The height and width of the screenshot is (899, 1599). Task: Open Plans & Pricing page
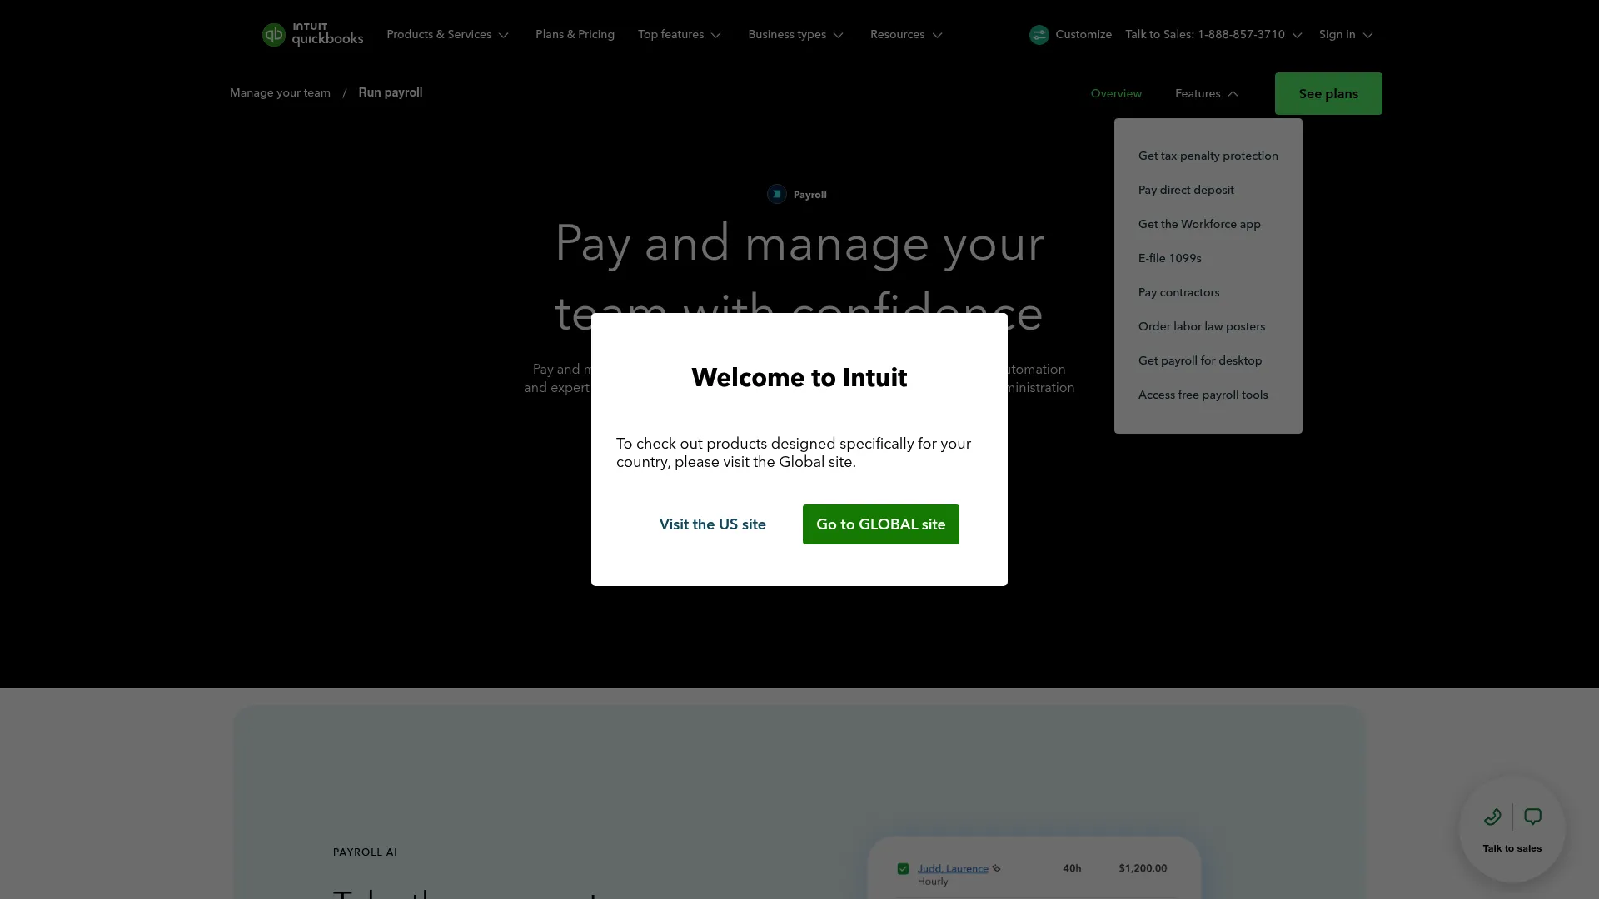point(575,34)
